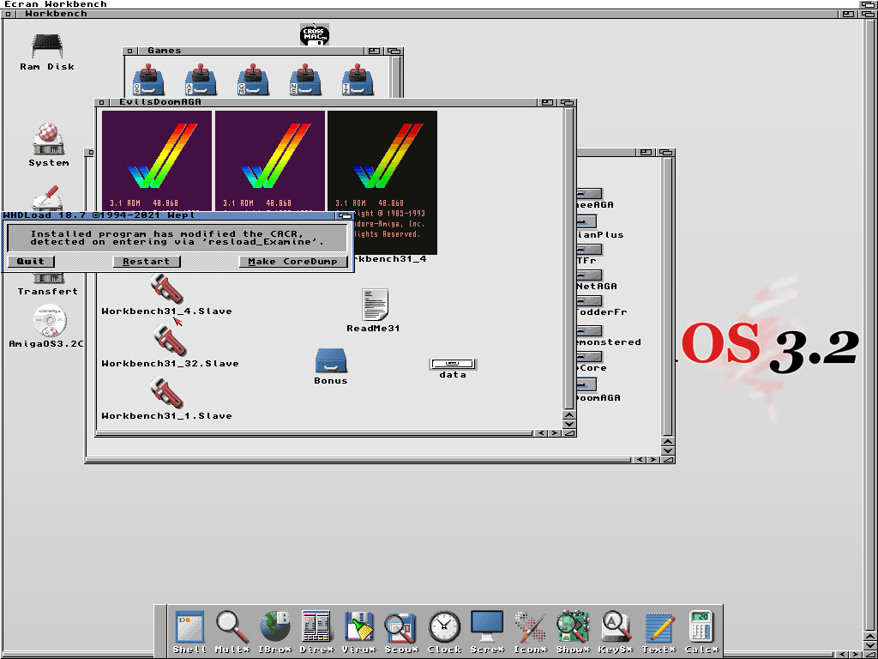Image resolution: width=878 pixels, height=659 pixels.
Task: Launch Shell from the dock
Action: 189,626
